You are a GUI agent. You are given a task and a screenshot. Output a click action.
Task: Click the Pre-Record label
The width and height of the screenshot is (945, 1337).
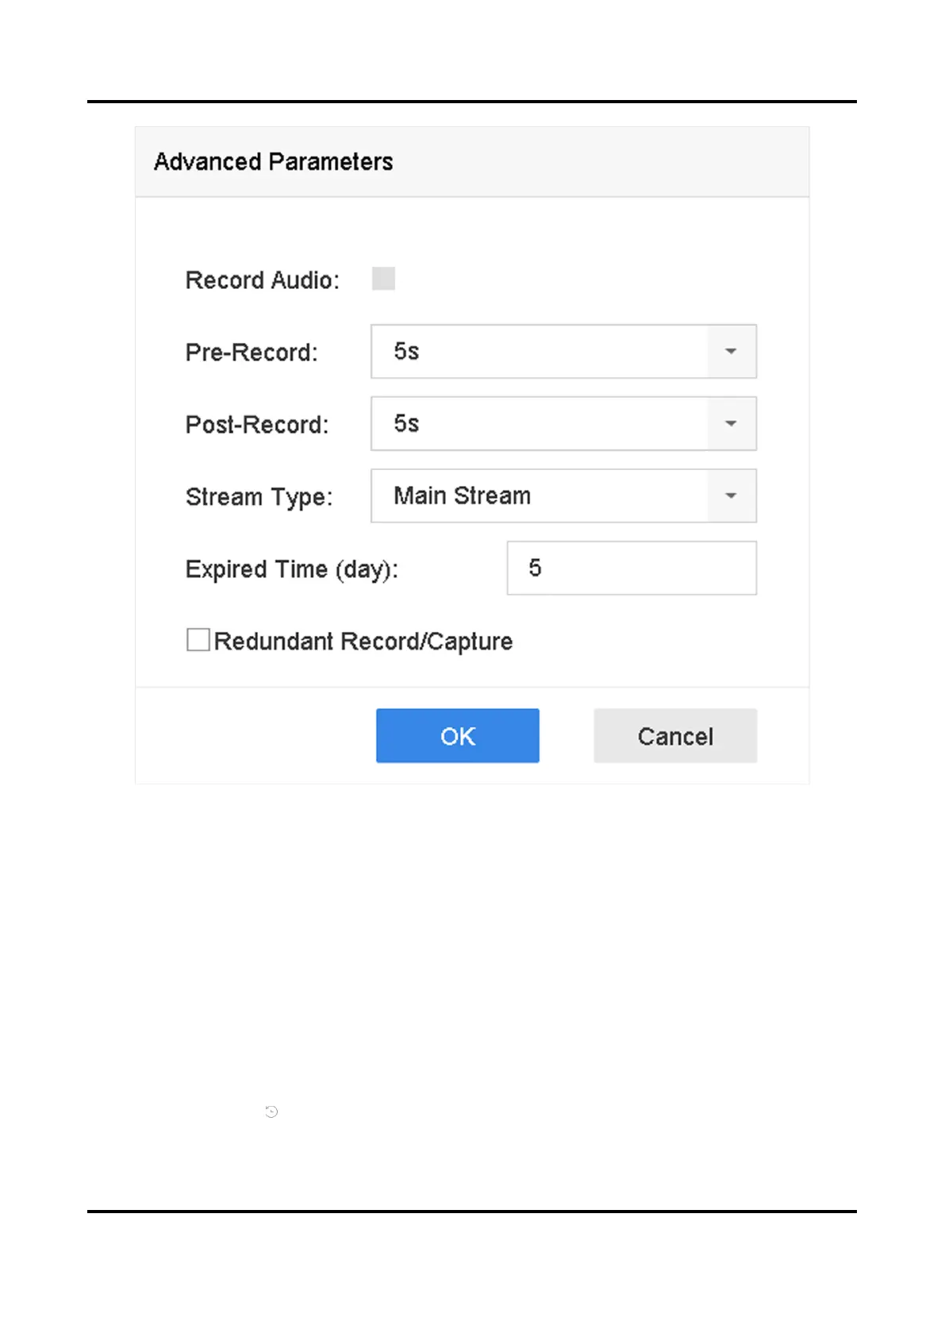pos(252,353)
